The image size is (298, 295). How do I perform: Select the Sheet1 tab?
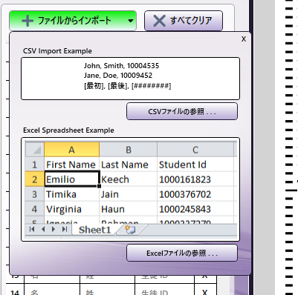(94, 230)
